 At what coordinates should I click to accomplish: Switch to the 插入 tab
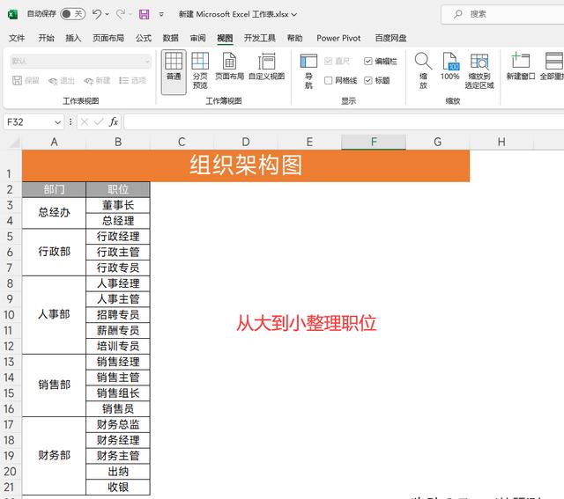[73, 38]
